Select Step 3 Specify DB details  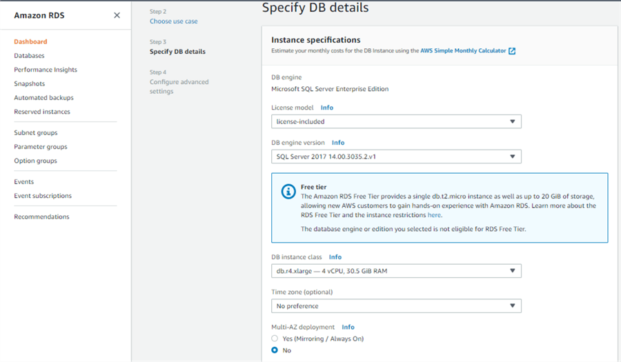coord(177,52)
